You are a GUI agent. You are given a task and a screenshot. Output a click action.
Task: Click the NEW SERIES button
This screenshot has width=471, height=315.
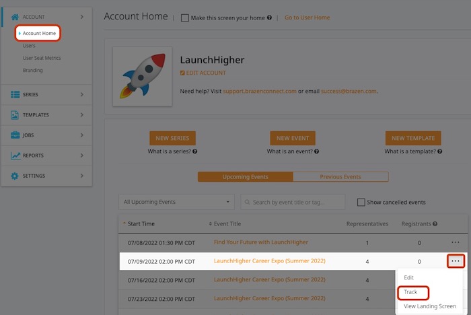coord(172,138)
